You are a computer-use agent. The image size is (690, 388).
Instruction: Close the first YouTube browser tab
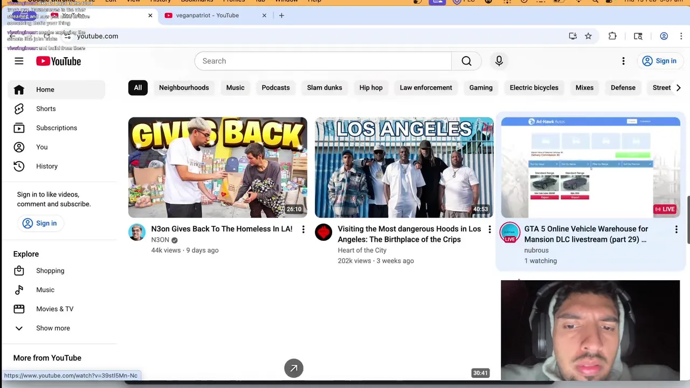tap(150, 16)
